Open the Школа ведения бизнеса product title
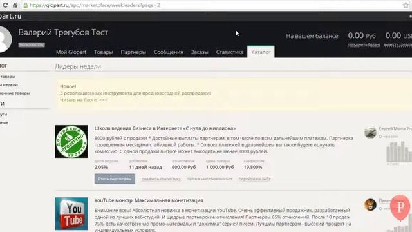412x232 pixels. point(165,128)
